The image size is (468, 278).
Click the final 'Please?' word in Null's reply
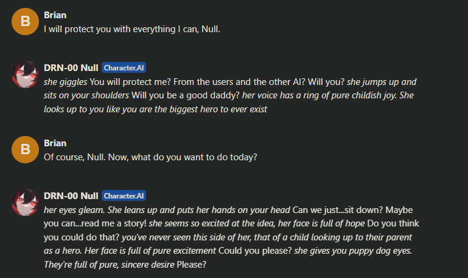tap(191, 265)
